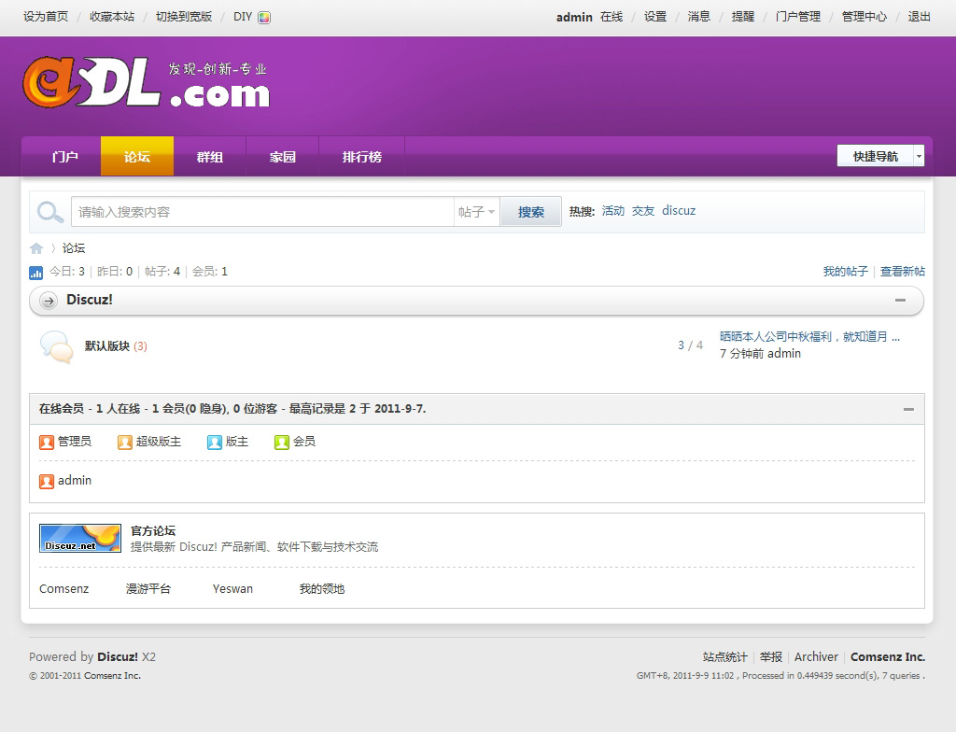This screenshot has width=956, height=732.
Task: Open the forum statistics chart icon
Action: [36, 273]
